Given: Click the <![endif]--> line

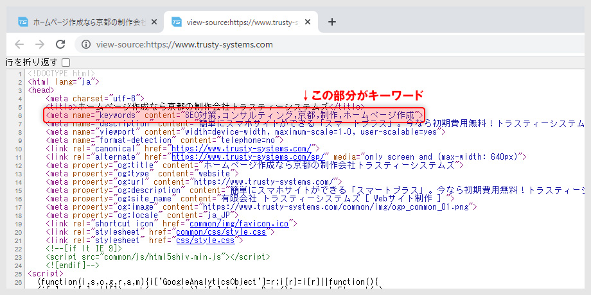Looking at the screenshot, I should (x=73, y=265).
